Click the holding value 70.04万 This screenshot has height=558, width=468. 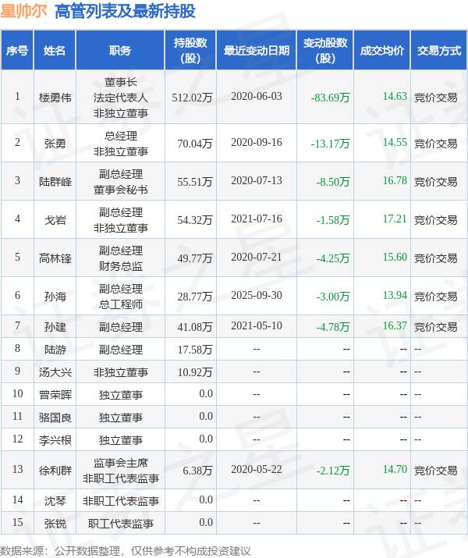click(195, 143)
